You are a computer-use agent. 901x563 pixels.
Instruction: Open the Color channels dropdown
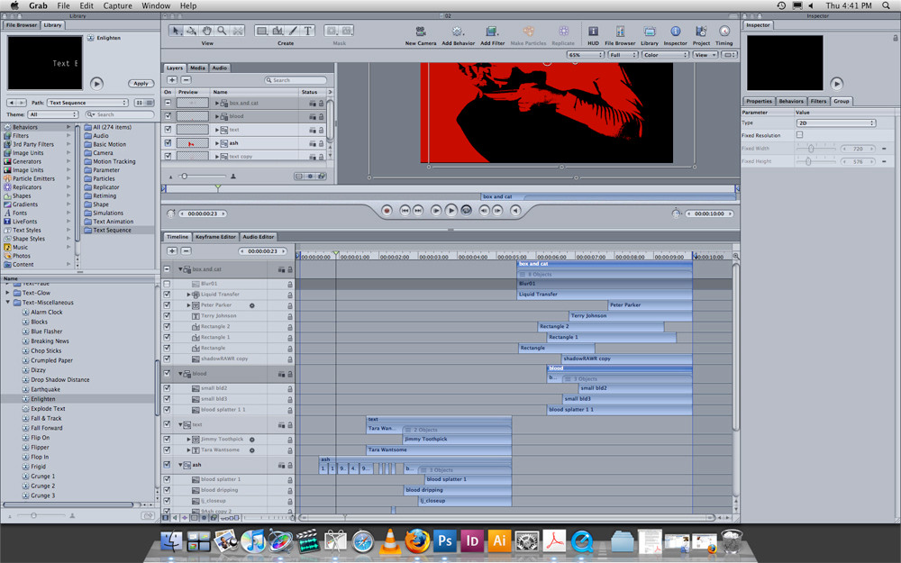coord(665,55)
